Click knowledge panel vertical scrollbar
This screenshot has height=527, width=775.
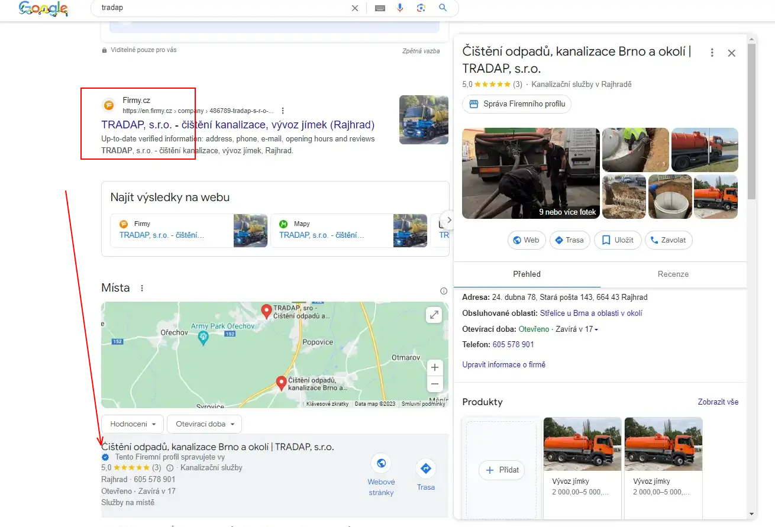click(751, 121)
